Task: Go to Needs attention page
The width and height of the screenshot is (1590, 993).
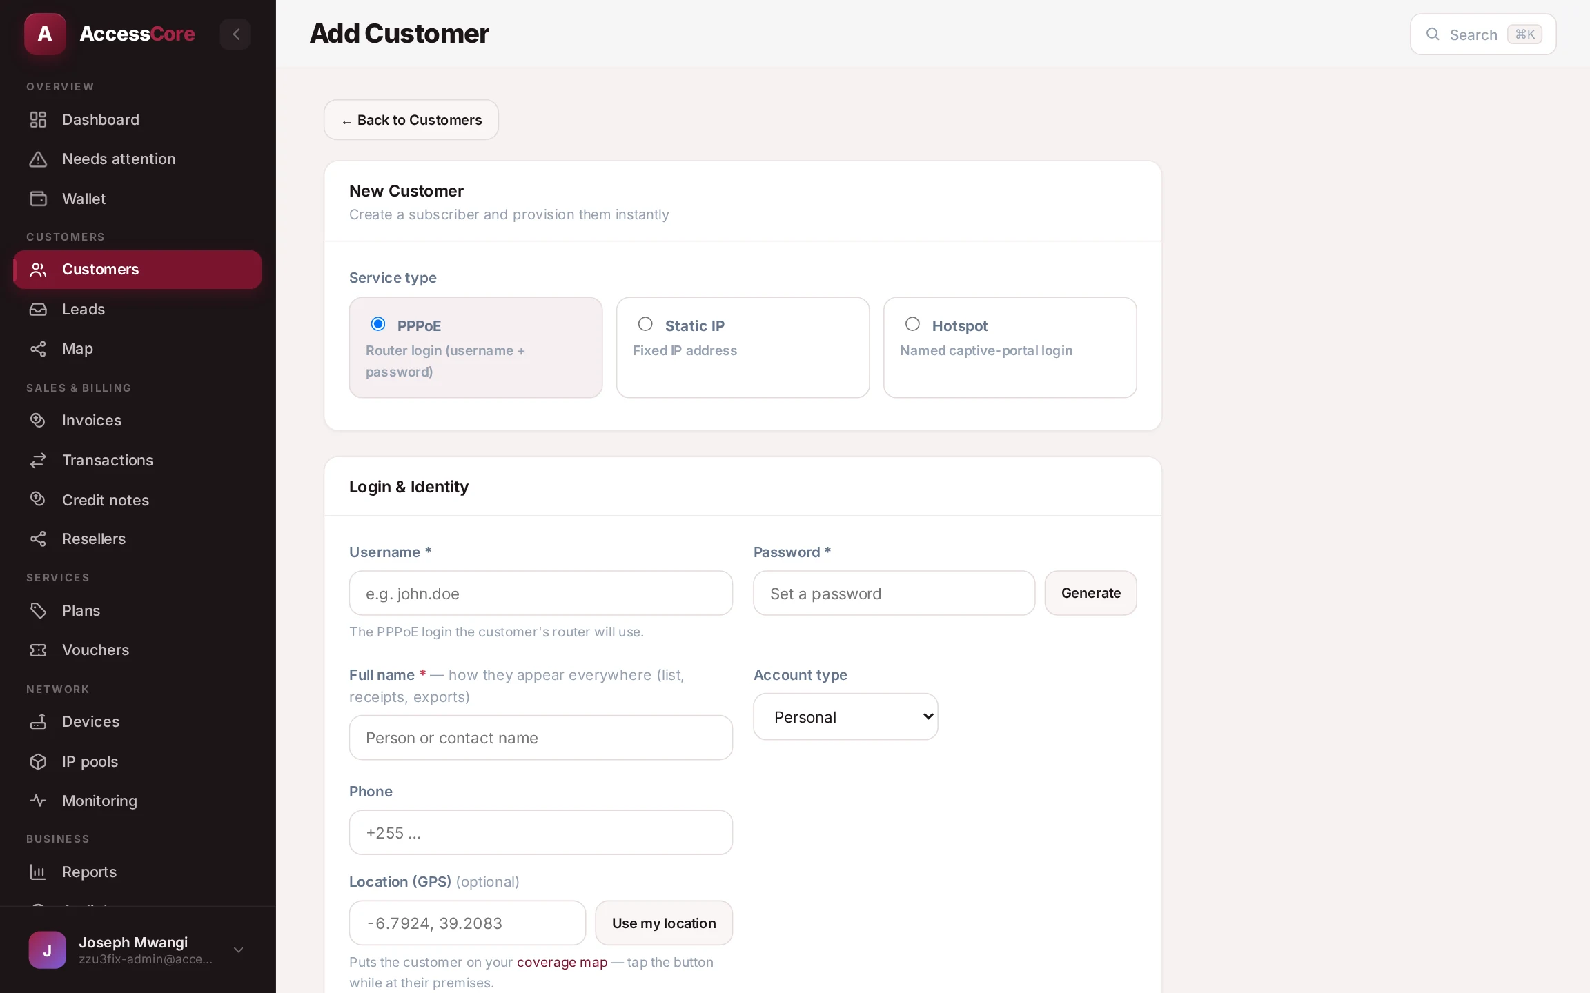Action: 137,159
